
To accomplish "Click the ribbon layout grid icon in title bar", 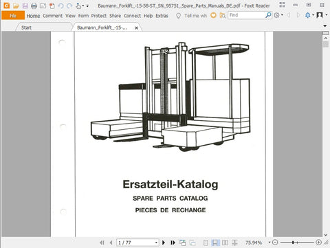I will click(282, 5).
